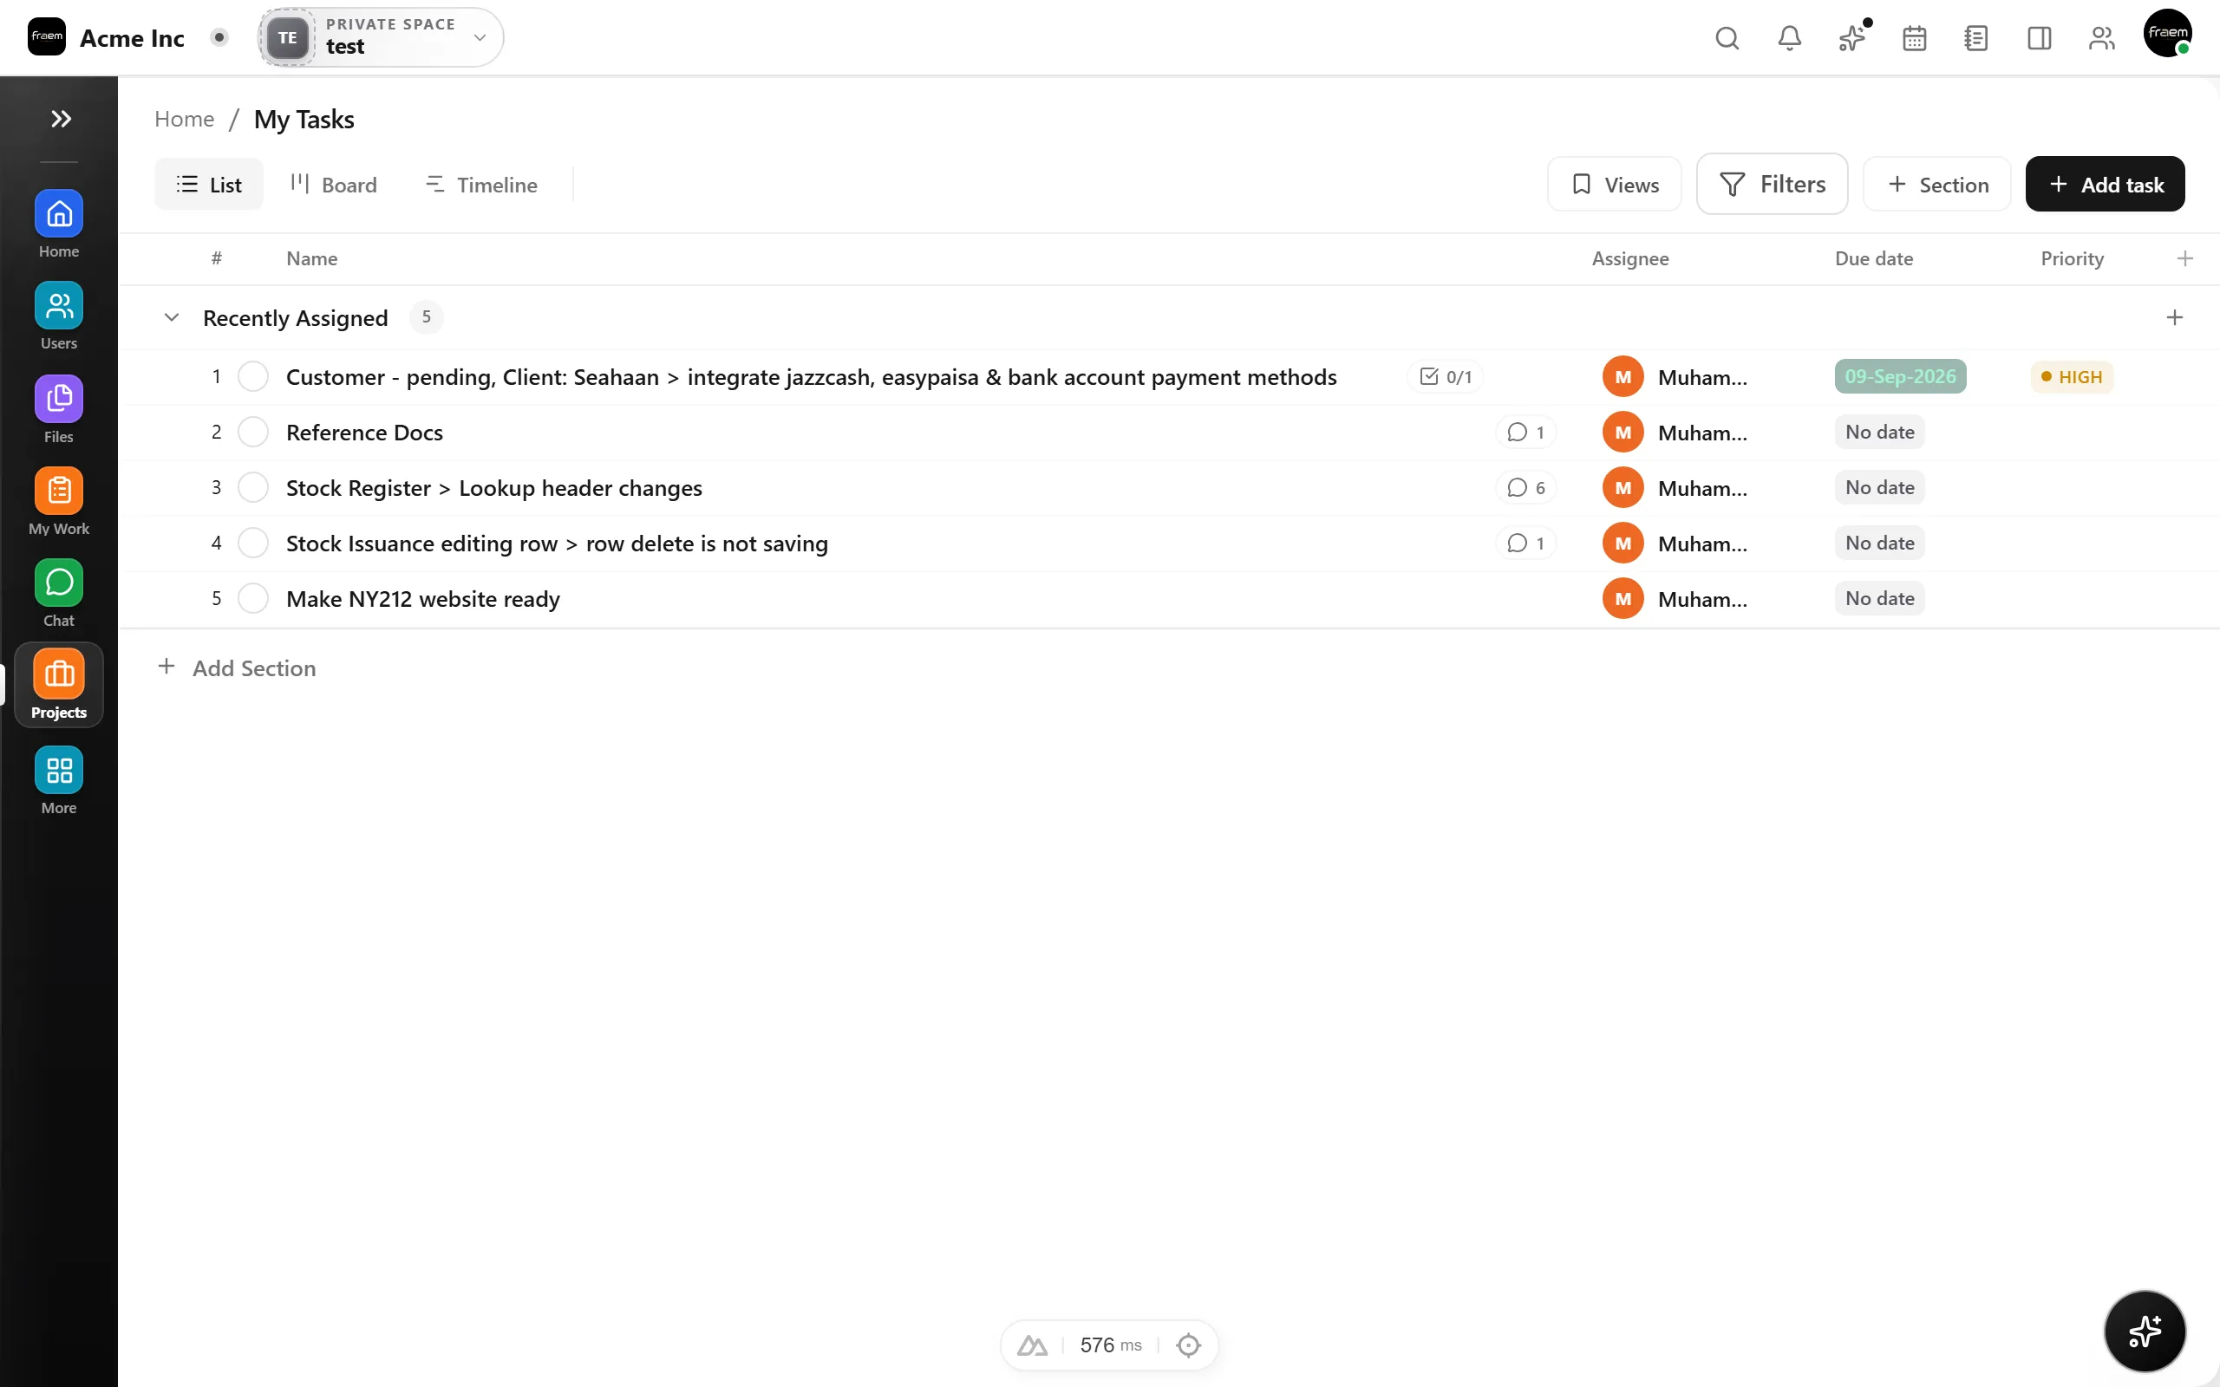Mark the Customer - pending task complete
Image resolution: width=2220 pixels, height=1387 pixels.
click(252, 376)
